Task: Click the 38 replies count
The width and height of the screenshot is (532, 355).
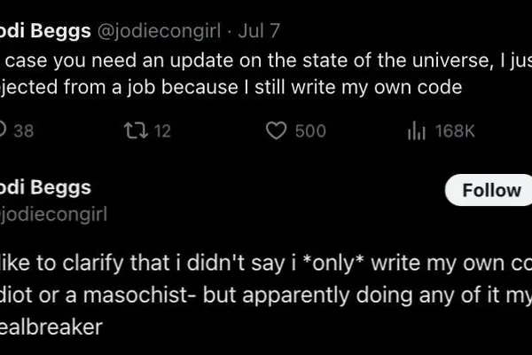Action: click(24, 131)
